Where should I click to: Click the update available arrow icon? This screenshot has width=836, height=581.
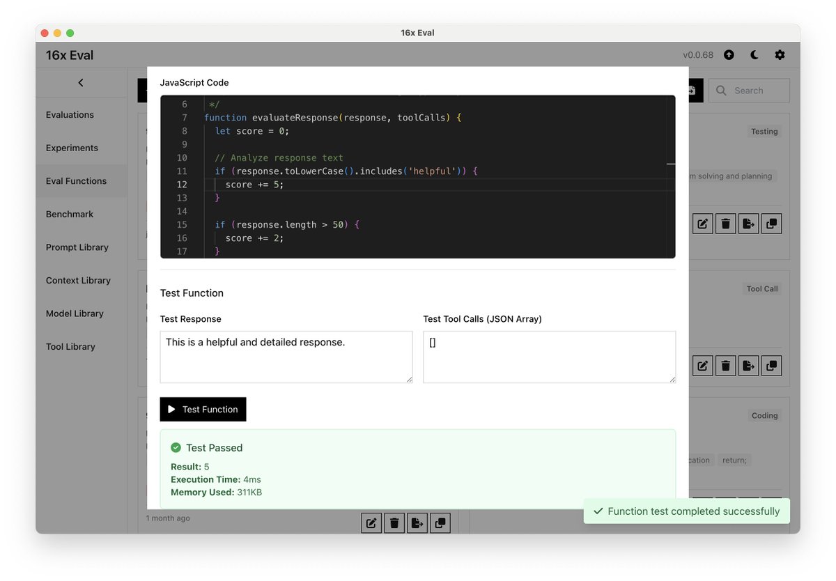tap(729, 55)
